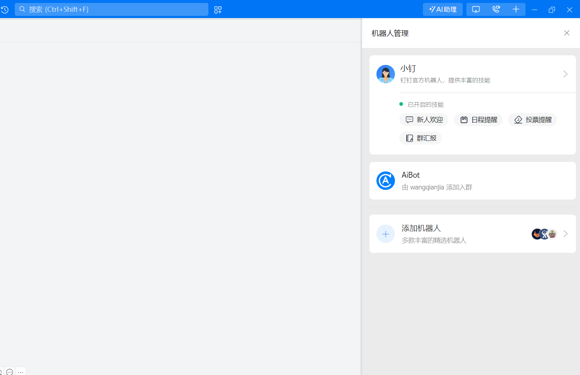Click the 由 wangqianjia 添加入群 text
Screen dimensions: 580x375
(x=437, y=187)
